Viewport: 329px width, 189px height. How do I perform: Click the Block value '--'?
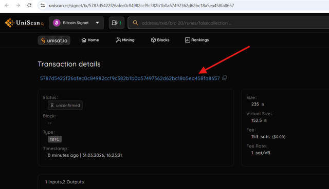[50, 123]
